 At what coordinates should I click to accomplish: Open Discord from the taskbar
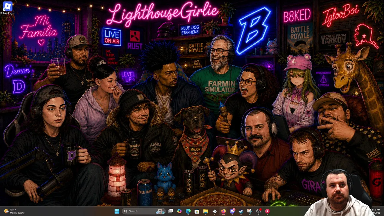[x=232, y=211]
